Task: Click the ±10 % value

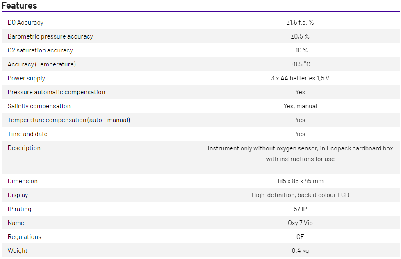Action: tap(300, 50)
